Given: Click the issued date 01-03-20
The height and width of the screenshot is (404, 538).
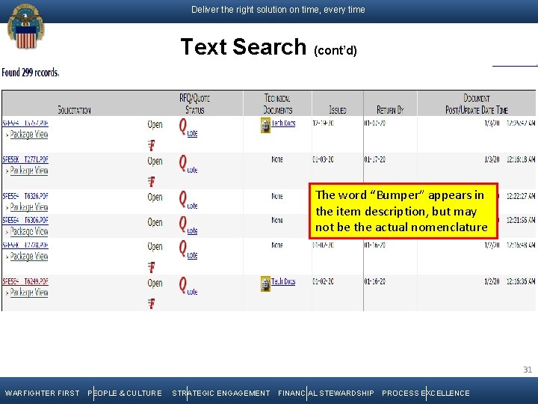Looking at the screenshot, I should pyautogui.click(x=323, y=160).
